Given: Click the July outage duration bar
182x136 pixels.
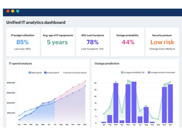Looking at the screenshot, I should 140,120.
